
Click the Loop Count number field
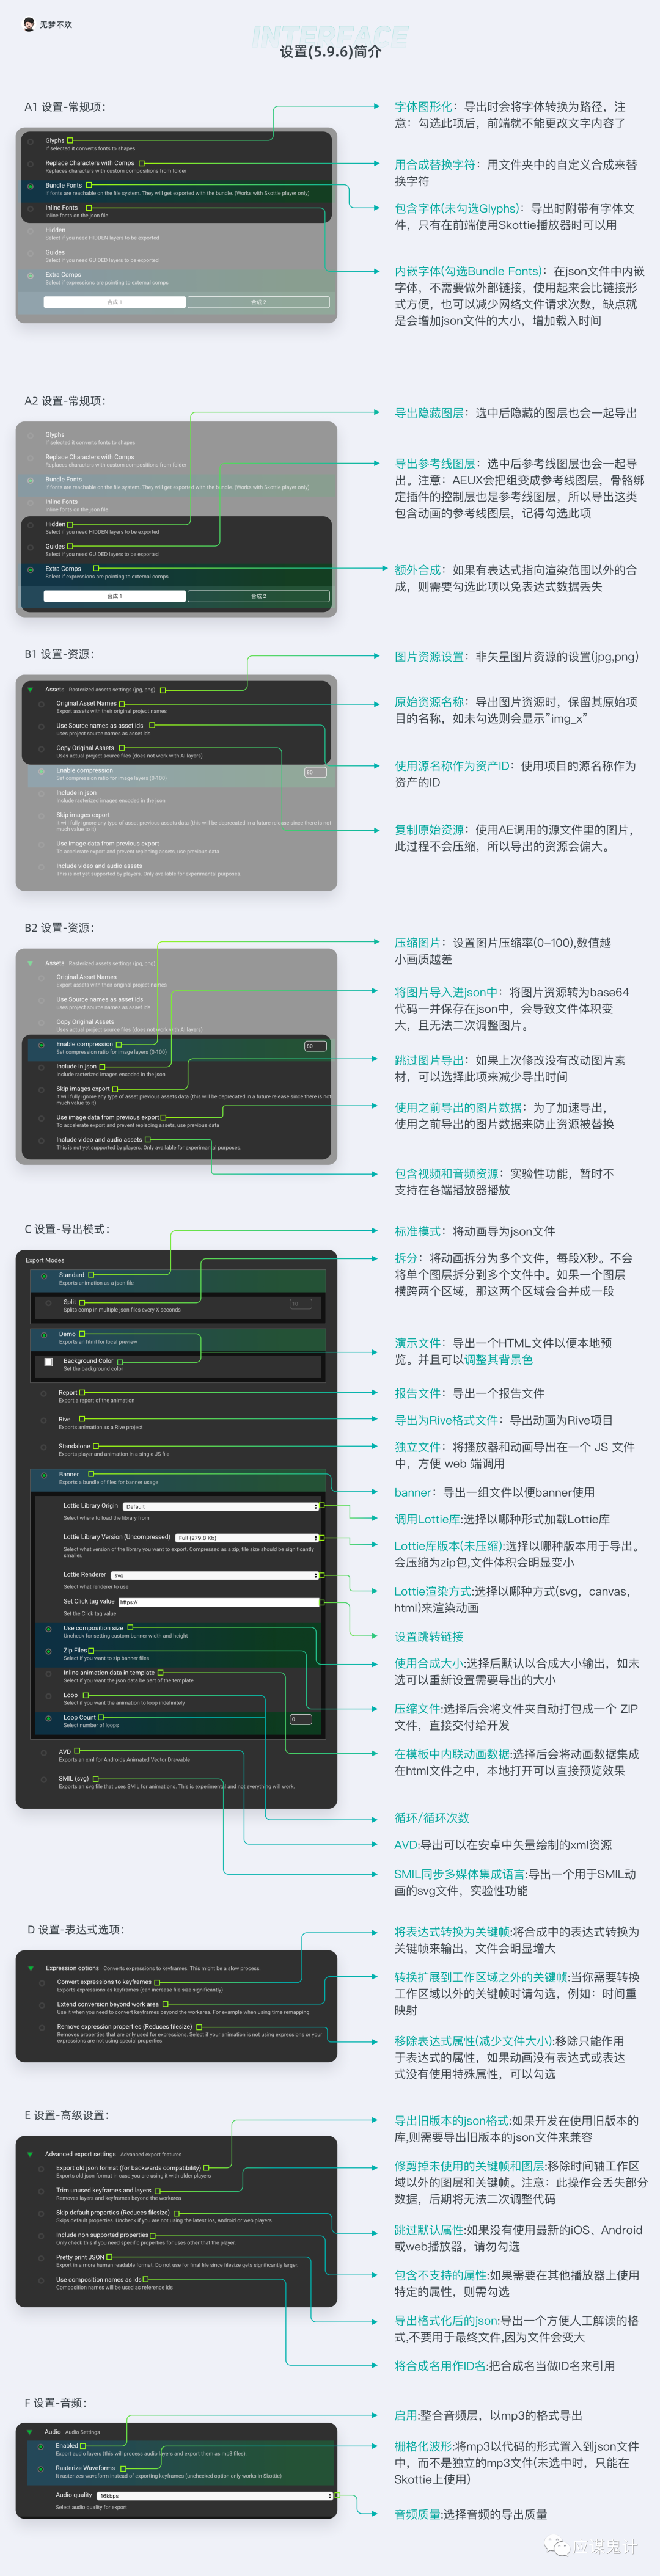[x=300, y=1719]
